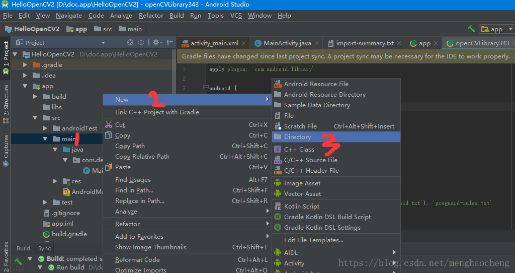Click Copy in the context menu
The height and width of the screenshot is (273, 515).
click(x=187, y=135)
